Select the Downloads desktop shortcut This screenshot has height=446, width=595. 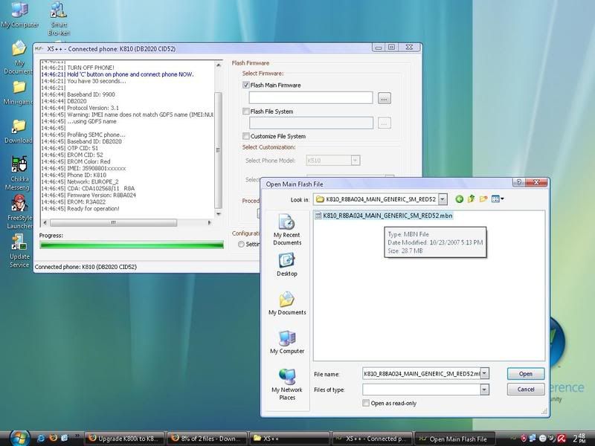18,132
